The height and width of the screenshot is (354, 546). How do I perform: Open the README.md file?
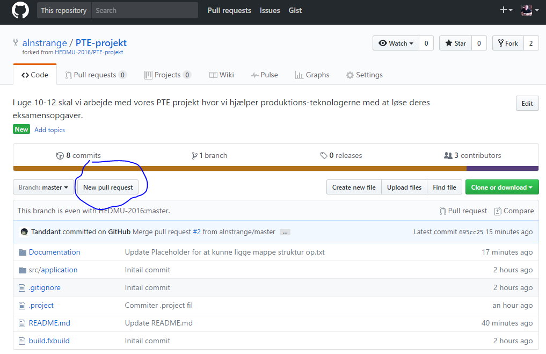click(x=49, y=323)
